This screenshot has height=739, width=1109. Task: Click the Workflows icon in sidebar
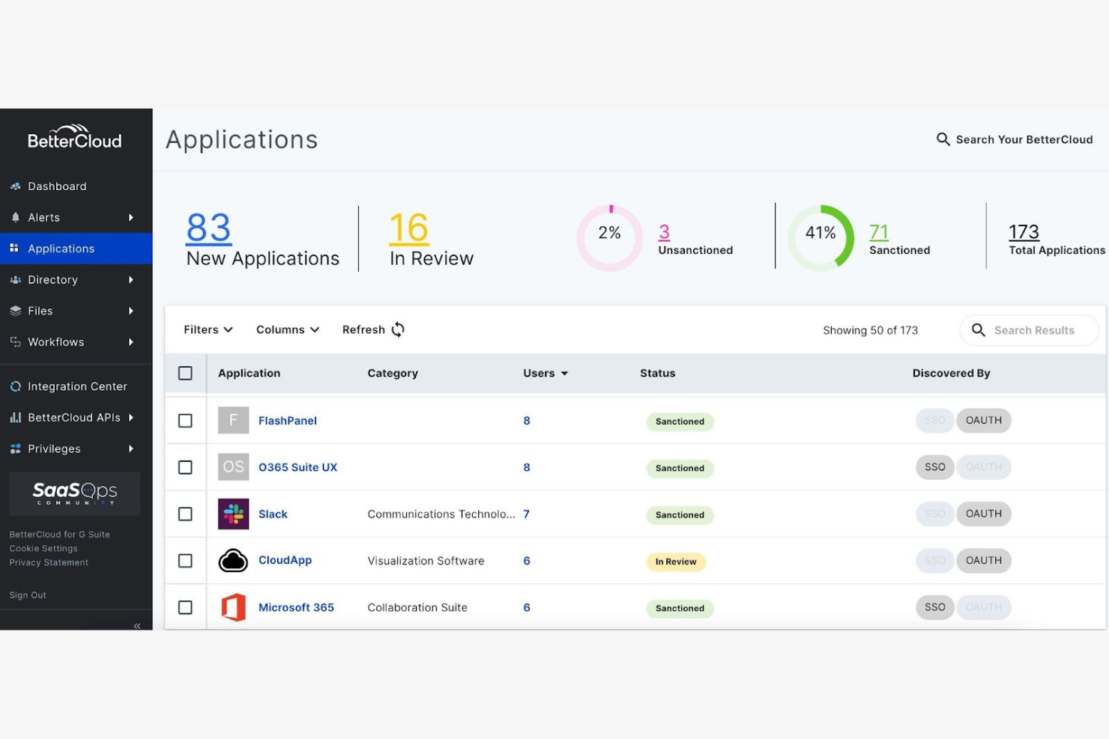pos(15,341)
